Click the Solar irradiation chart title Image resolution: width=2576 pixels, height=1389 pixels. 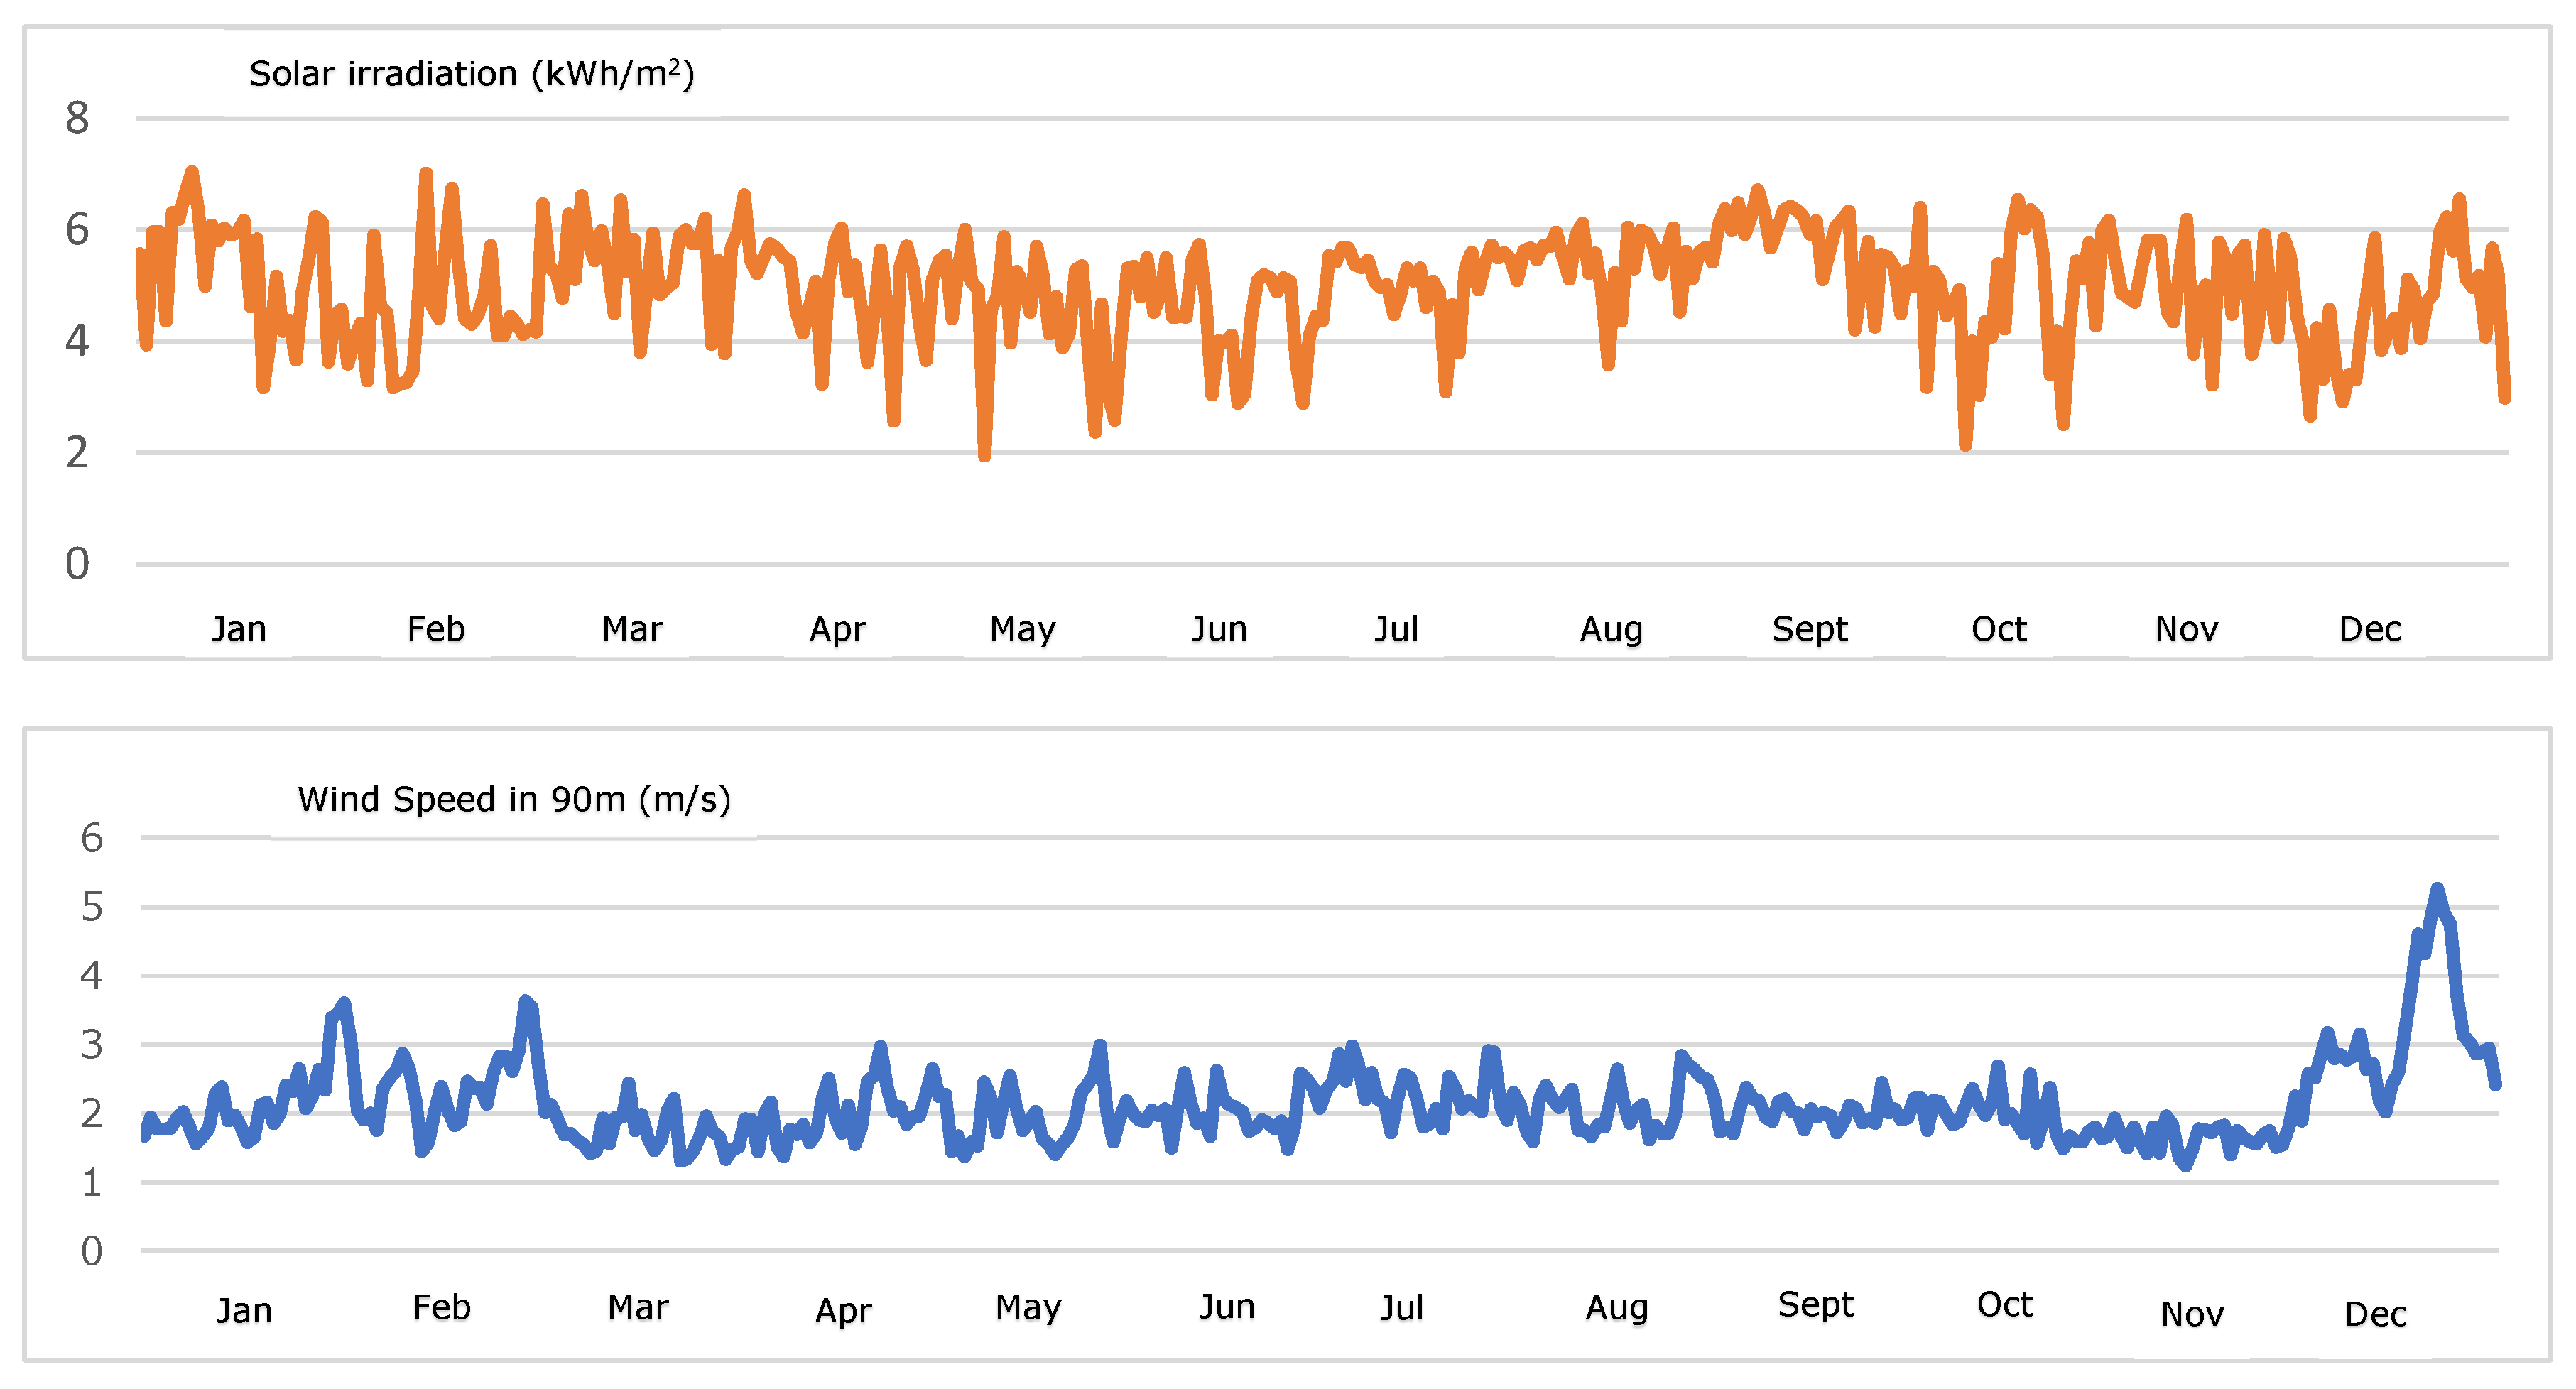[x=471, y=74]
